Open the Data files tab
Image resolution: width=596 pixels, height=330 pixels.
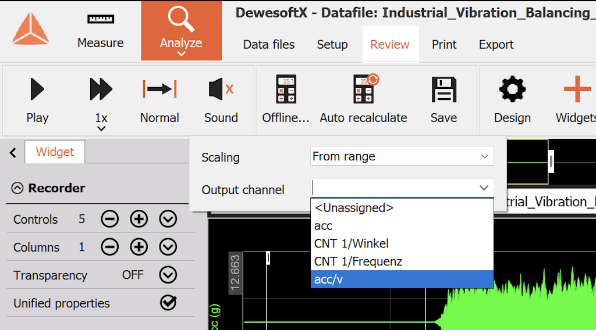click(x=269, y=44)
